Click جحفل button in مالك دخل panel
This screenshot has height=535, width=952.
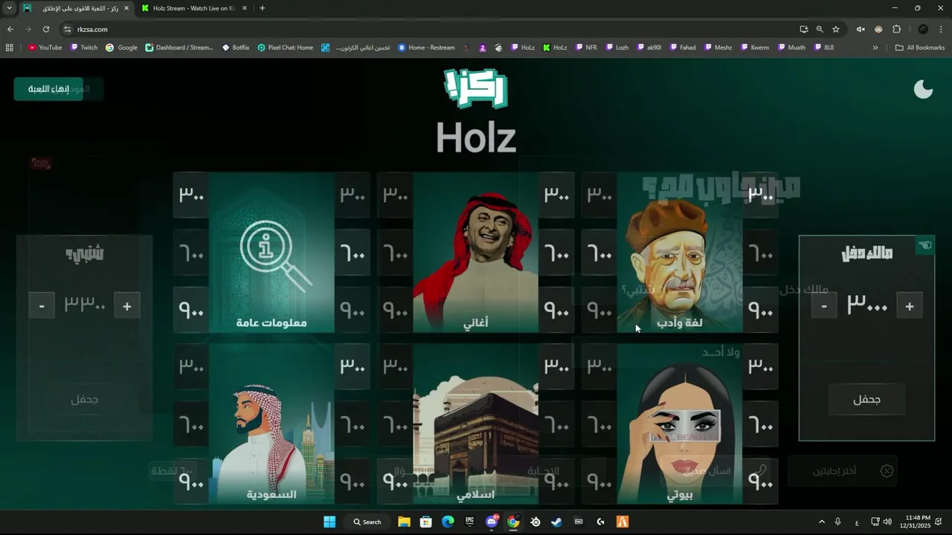tap(866, 400)
